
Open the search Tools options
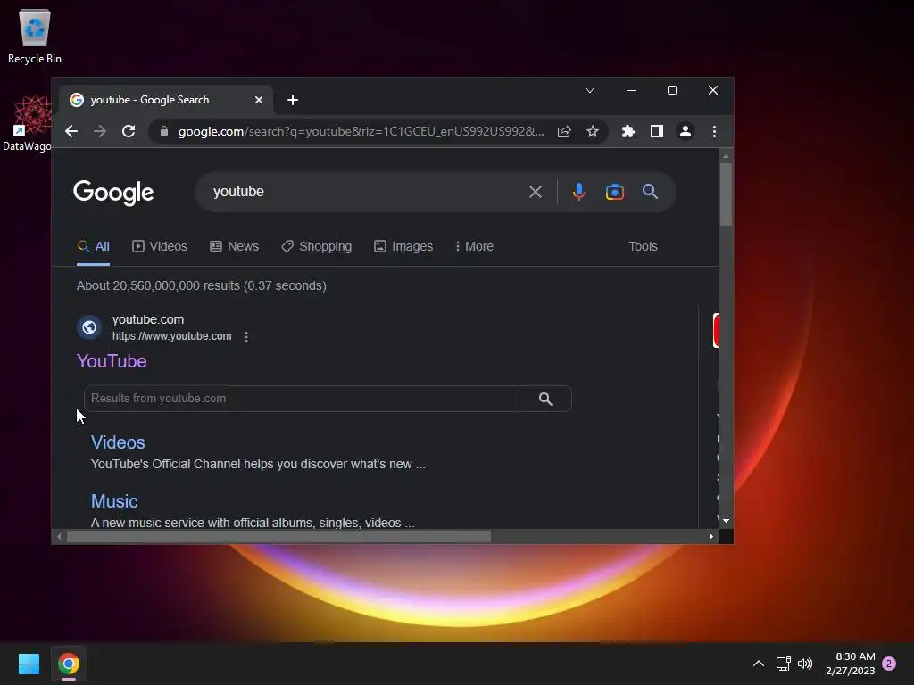(x=643, y=246)
